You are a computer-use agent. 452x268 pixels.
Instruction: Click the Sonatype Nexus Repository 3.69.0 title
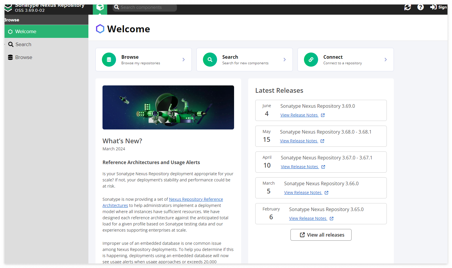[317, 106]
